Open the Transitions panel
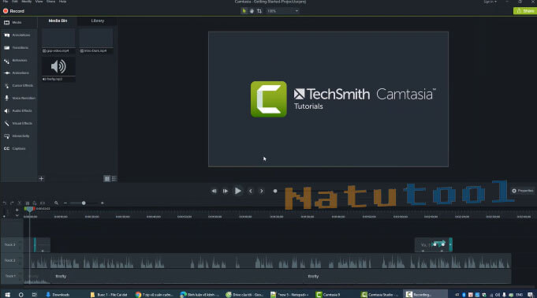 pyautogui.click(x=18, y=47)
